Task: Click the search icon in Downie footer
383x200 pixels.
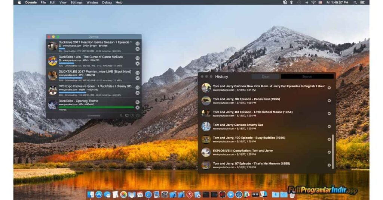Action: 121,116
